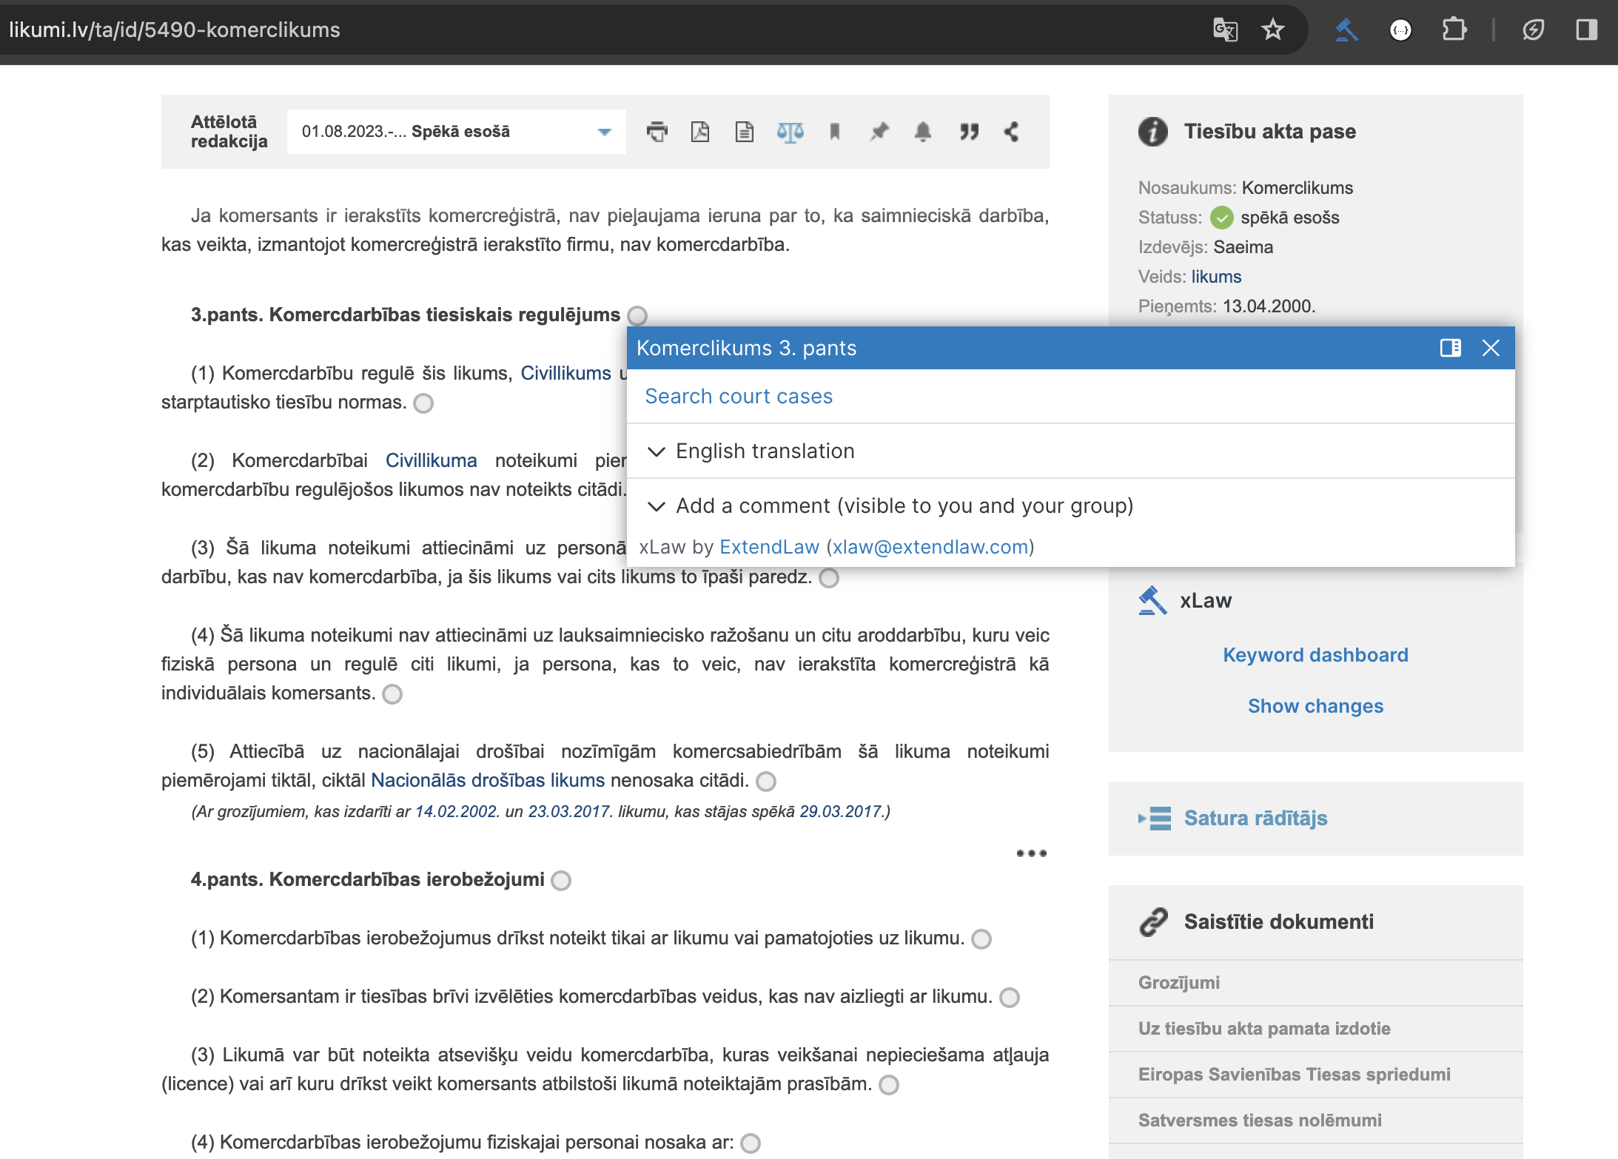This screenshot has width=1618, height=1159.
Task: Click the quotation marks cite icon
Action: coord(969,132)
